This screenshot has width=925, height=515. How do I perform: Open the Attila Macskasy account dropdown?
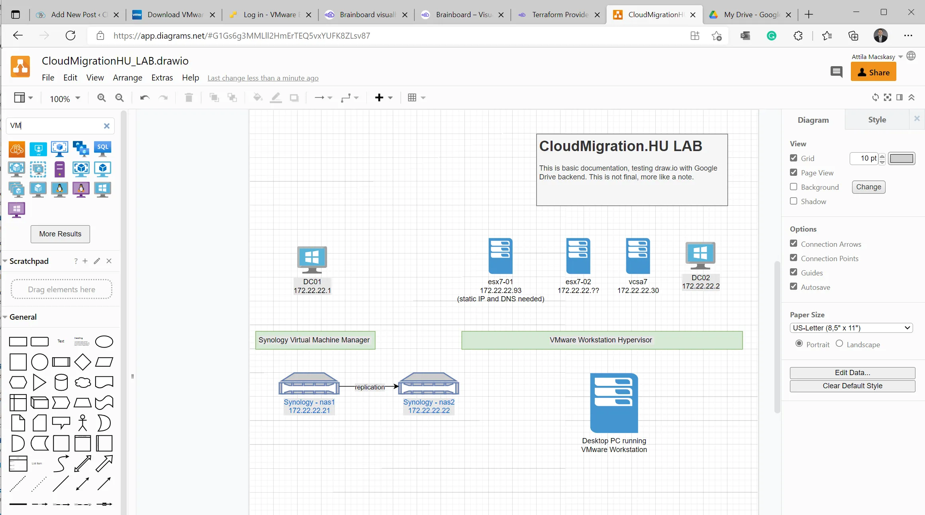(x=877, y=57)
